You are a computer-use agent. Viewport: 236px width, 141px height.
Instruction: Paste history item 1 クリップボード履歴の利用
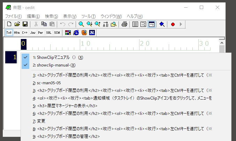coord(126,75)
